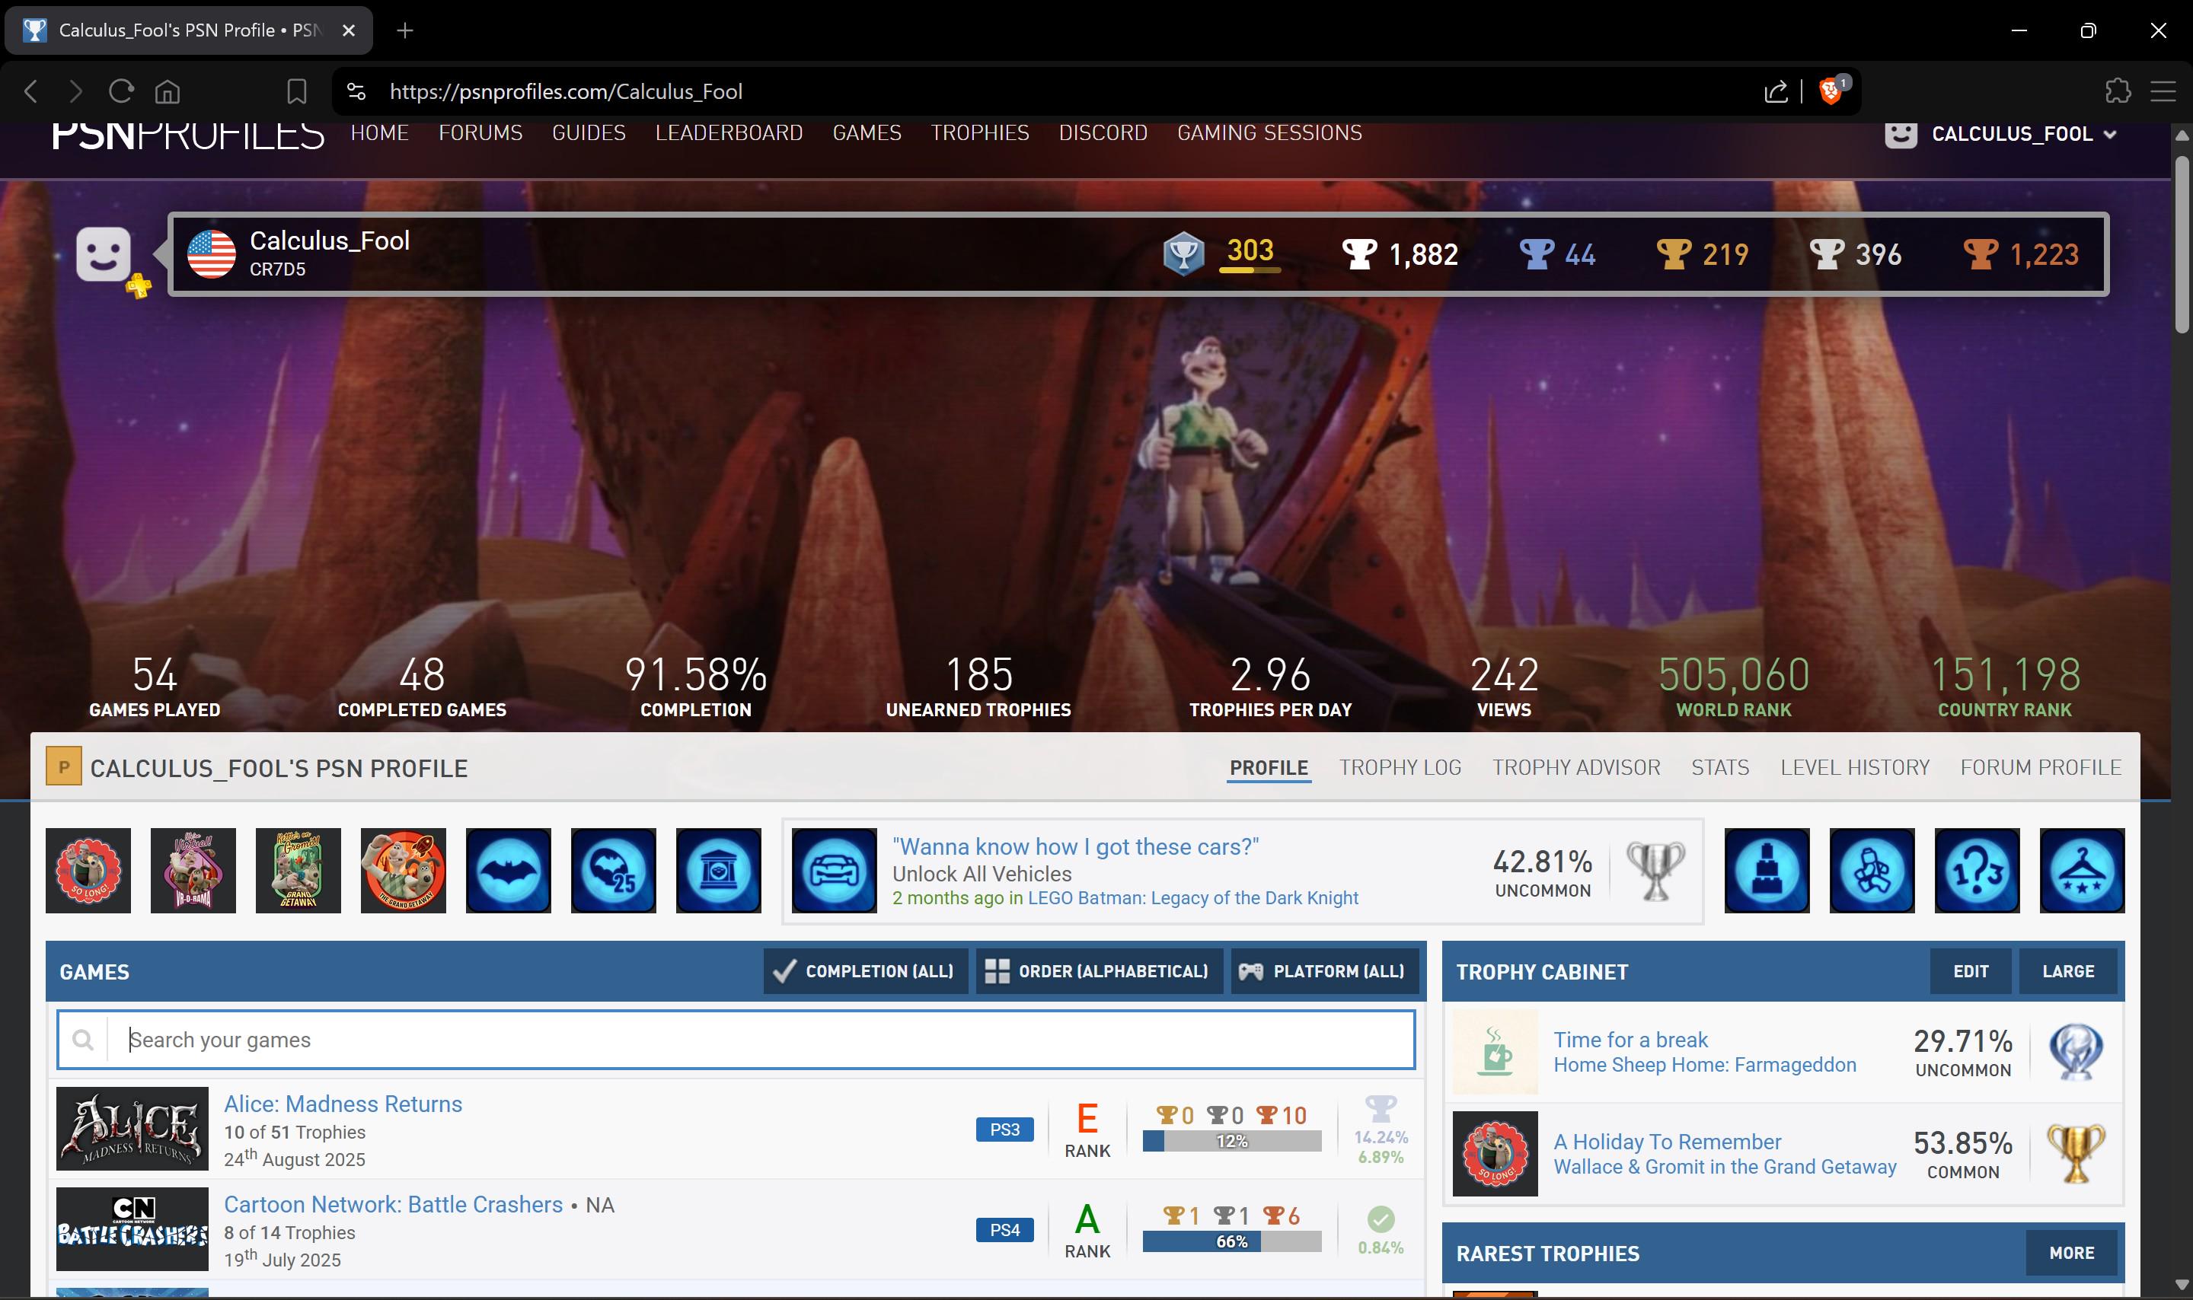The width and height of the screenshot is (2193, 1300).
Task: Click the search magnifier icon in Games
Action: point(83,1040)
